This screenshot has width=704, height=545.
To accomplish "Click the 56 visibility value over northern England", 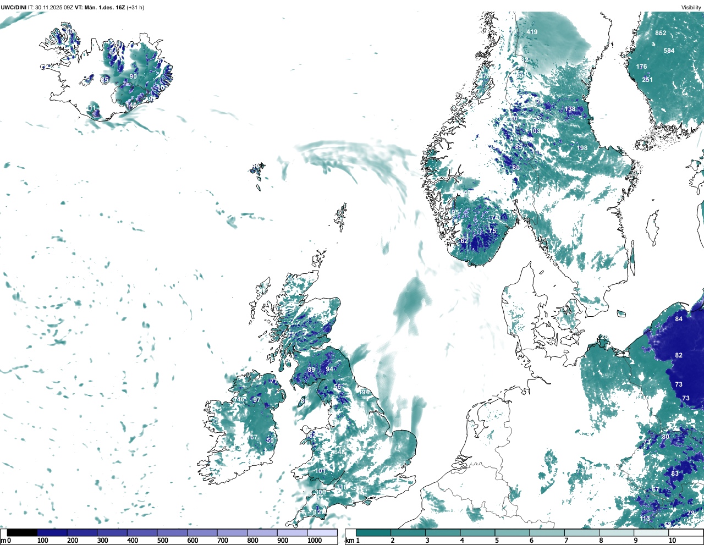I will tap(338, 387).
